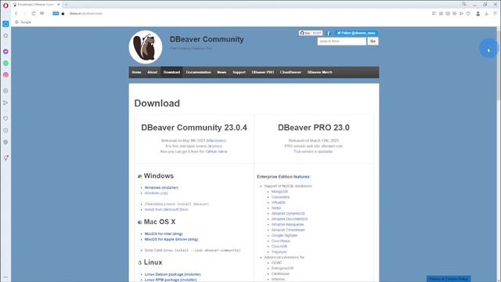Image resolution: width=501 pixels, height=282 pixels.
Task: Open the Easy Setup icon in toolbar
Action: tap(495, 13)
